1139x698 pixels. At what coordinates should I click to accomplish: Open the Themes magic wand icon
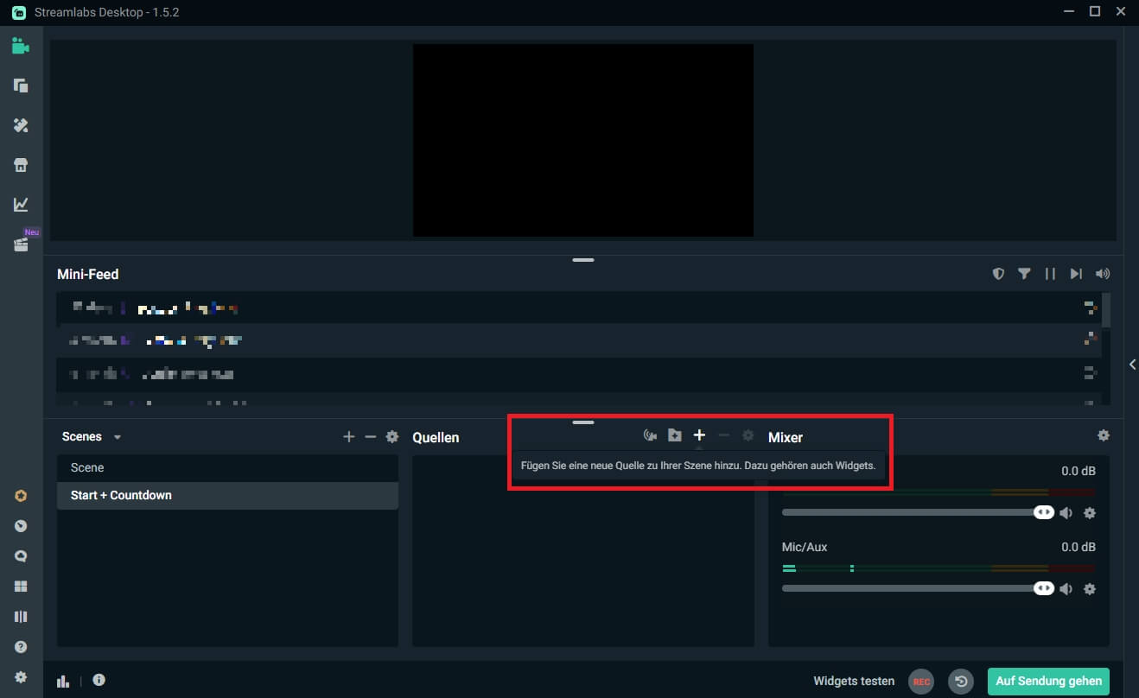pos(21,125)
